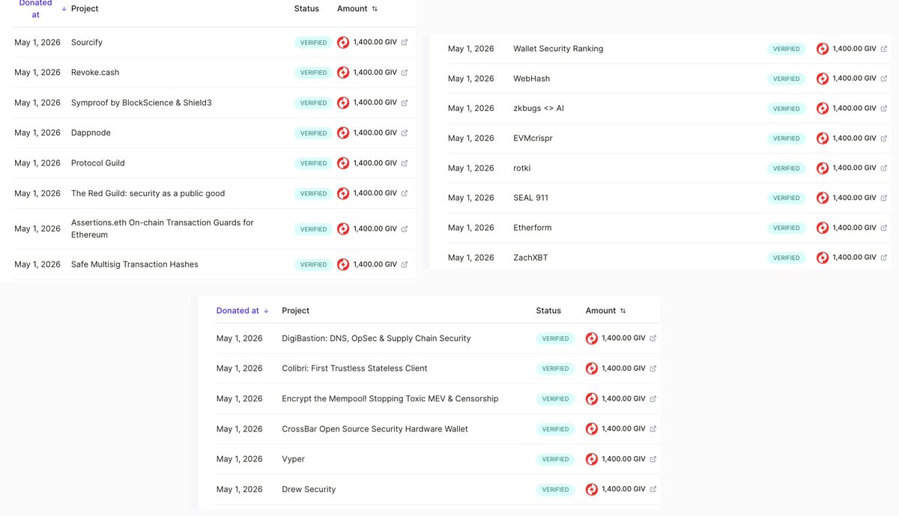Click GIV token icon in rotki row
The width and height of the screenshot is (899, 516).
(x=823, y=169)
